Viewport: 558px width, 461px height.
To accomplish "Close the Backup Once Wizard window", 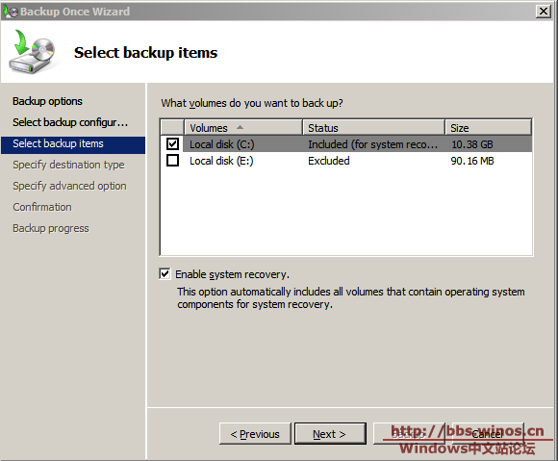I will (x=543, y=12).
